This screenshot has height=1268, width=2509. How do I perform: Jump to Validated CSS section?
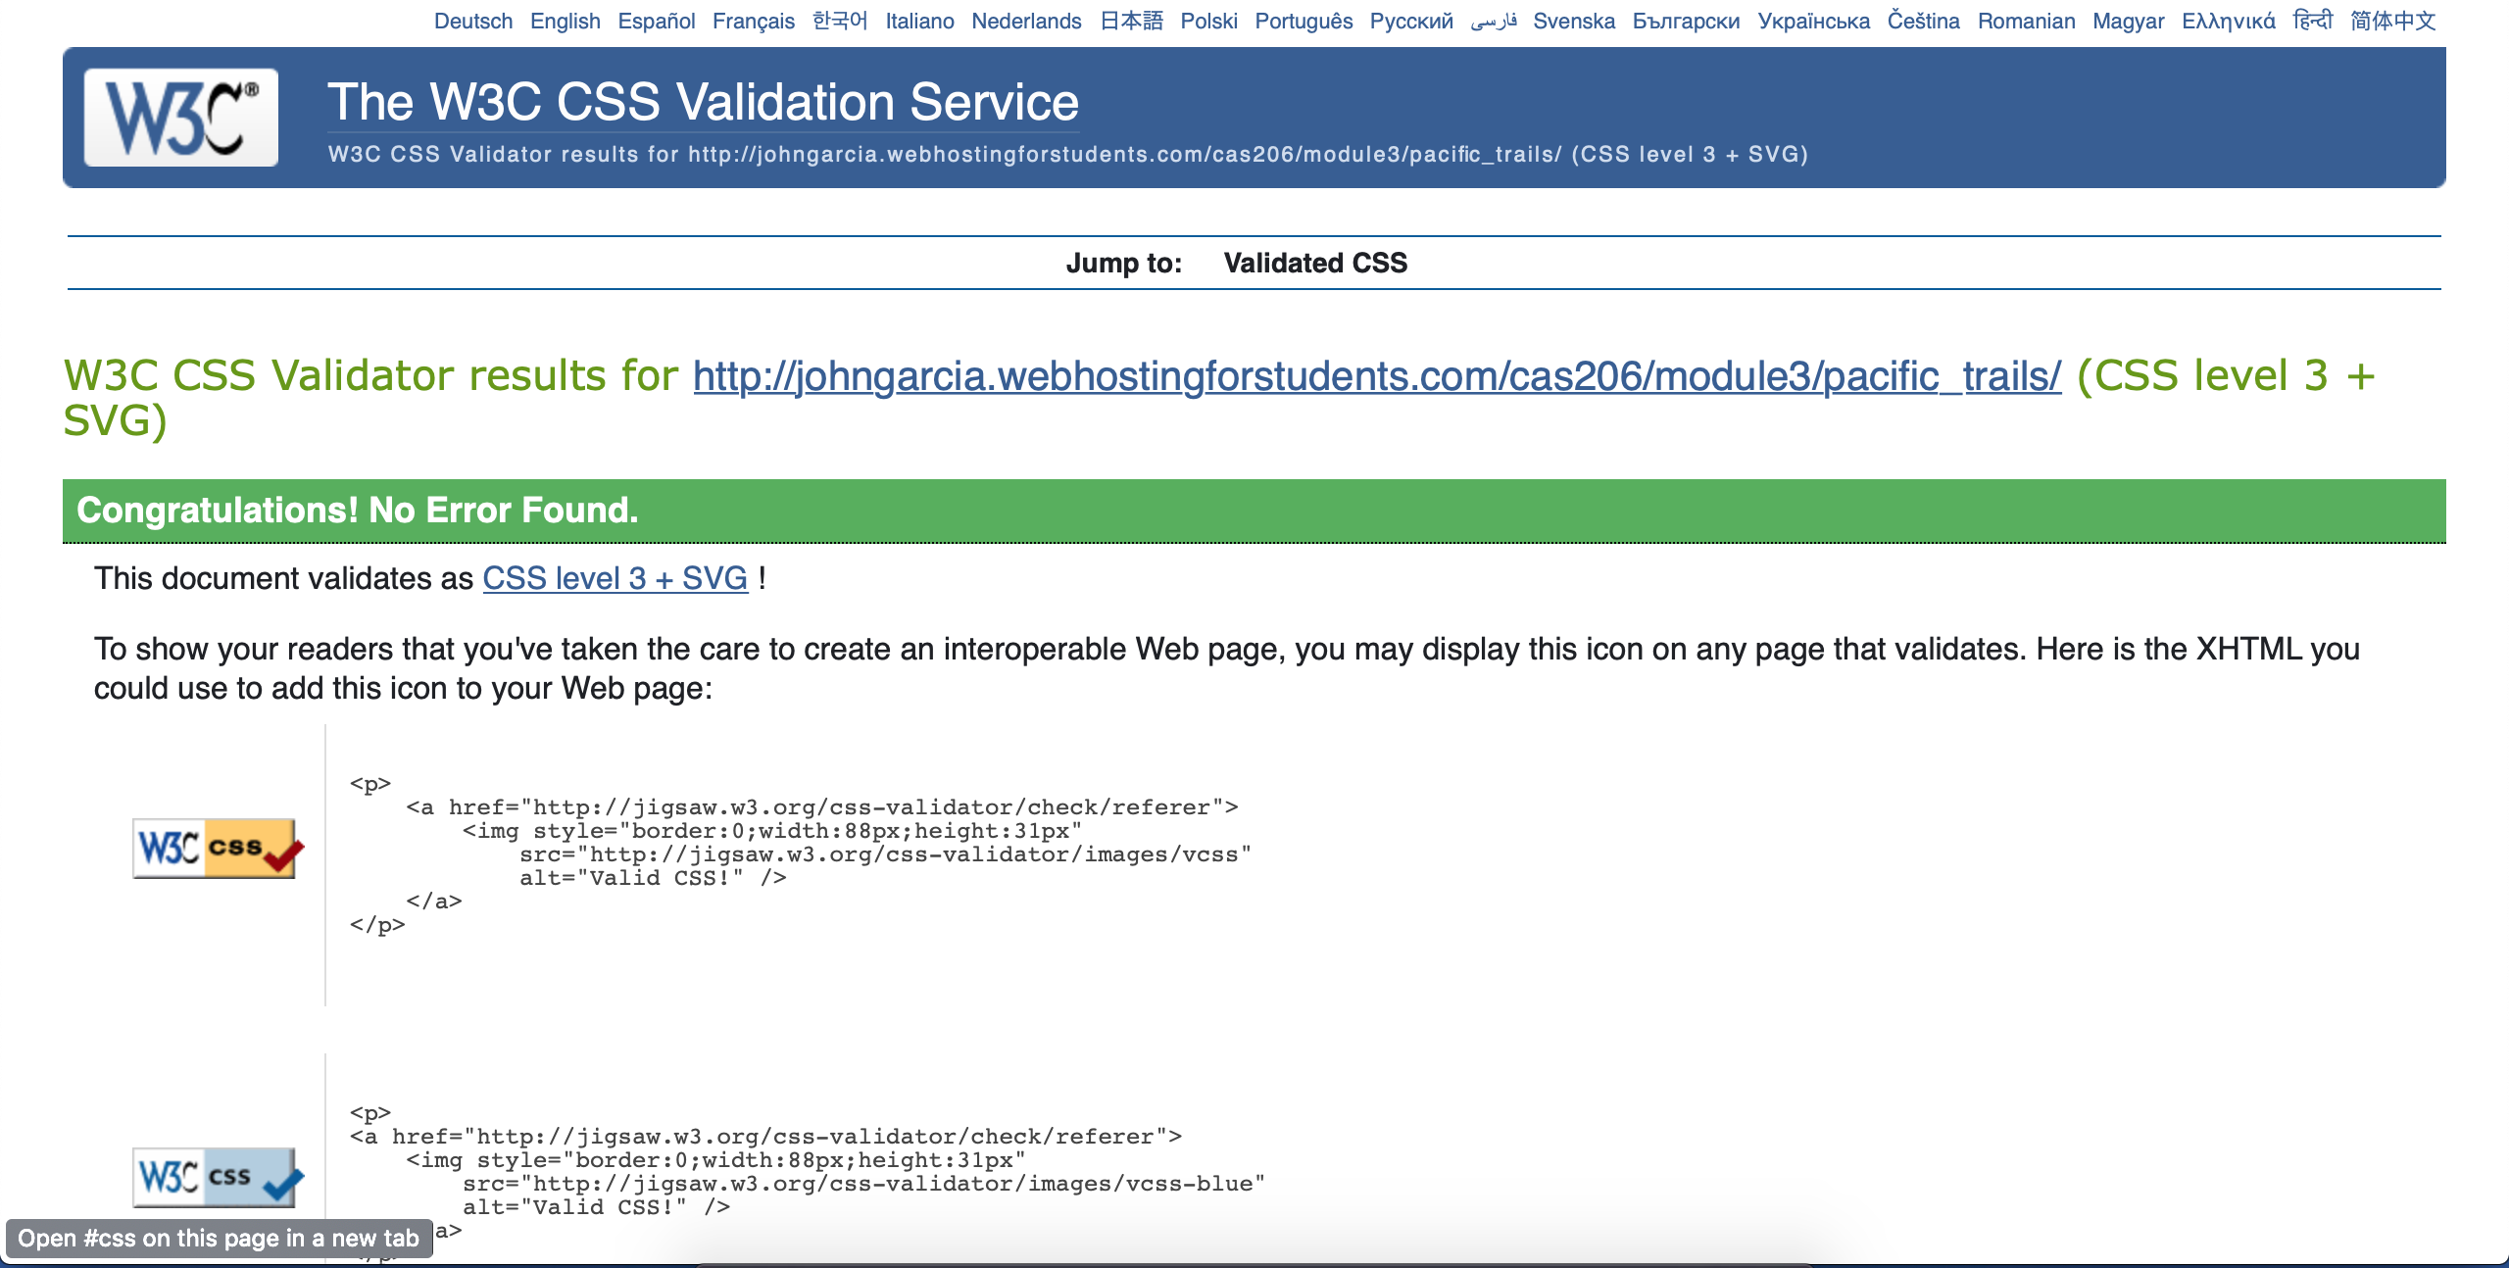tap(1314, 263)
